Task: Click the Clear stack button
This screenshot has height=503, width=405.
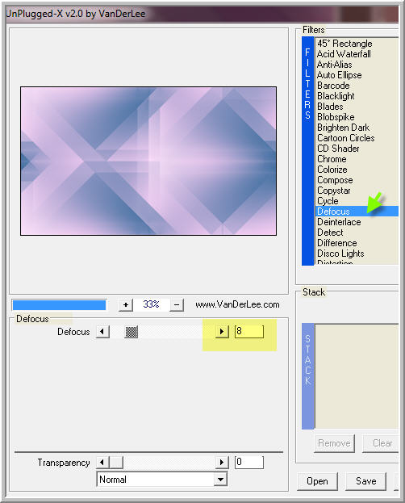Action: tap(382, 443)
